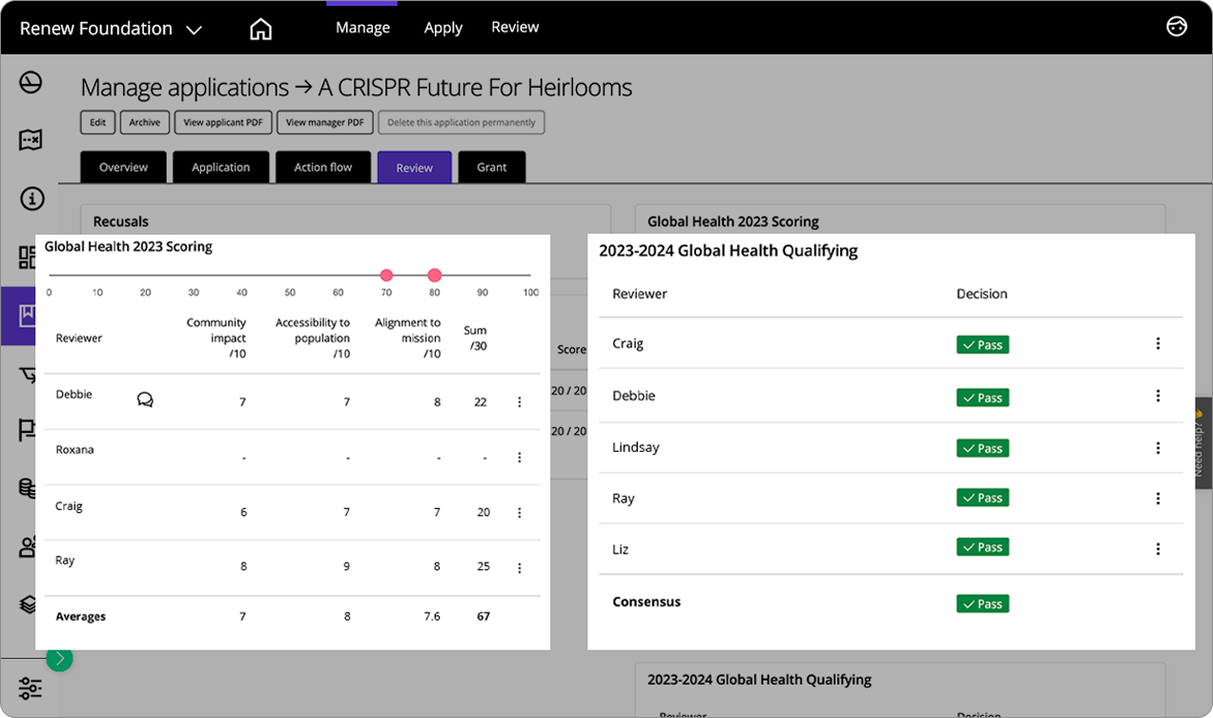1213x718 pixels.
Task: Open the users sidebar icon
Action: pyautogui.click(x=29, y=546)
